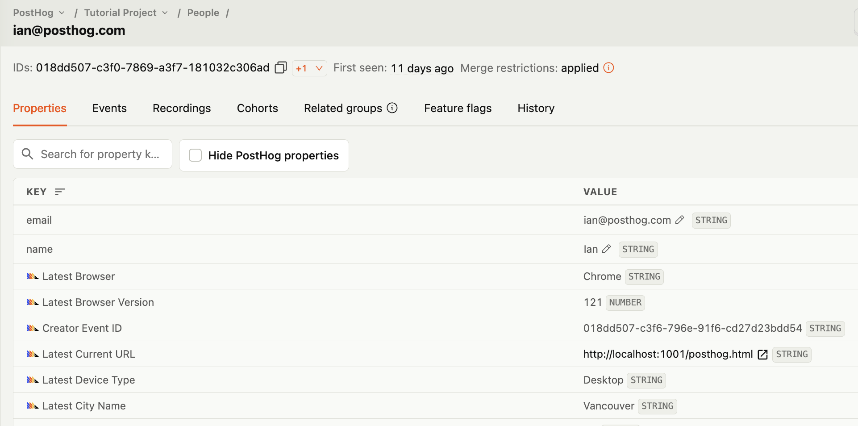The width and height of the screenshot is (858, 426).
Task: Click the search magnifier icon
Action: click(28, 154)
